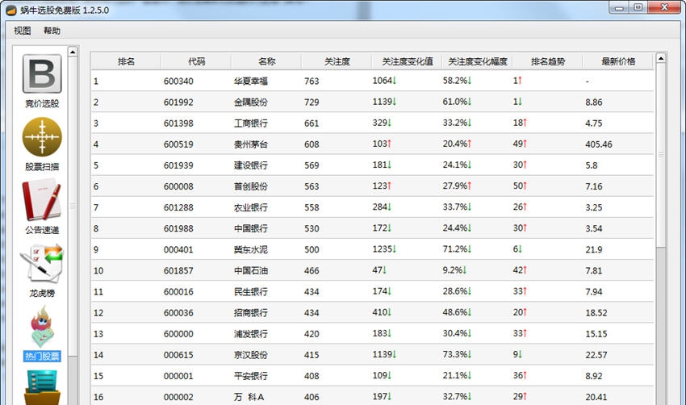686x405 pixels.
Task: Click change percentage 73.3%
Action: click(x=457, y=354)
